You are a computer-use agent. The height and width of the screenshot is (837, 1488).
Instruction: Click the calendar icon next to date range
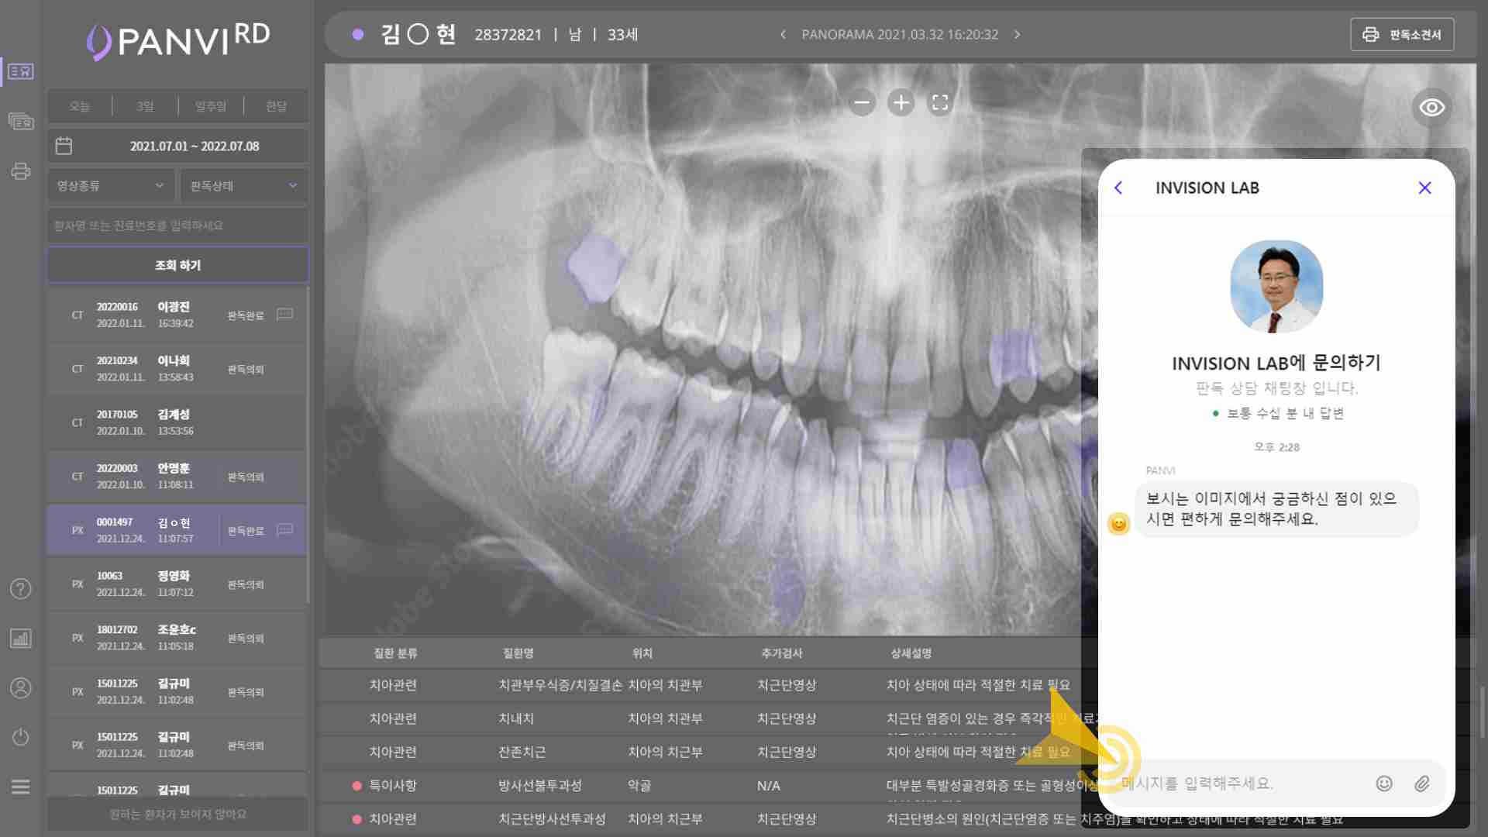coord(64,146)
